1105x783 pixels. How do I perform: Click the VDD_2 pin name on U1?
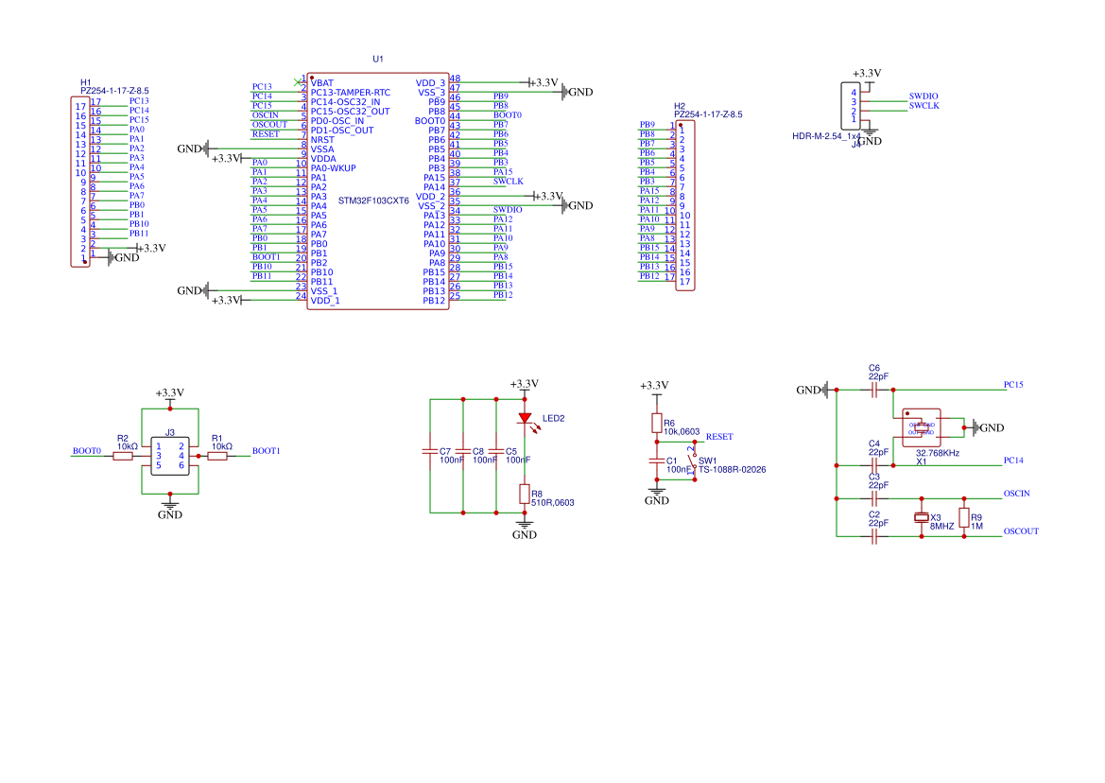click(x=431, y=197)
